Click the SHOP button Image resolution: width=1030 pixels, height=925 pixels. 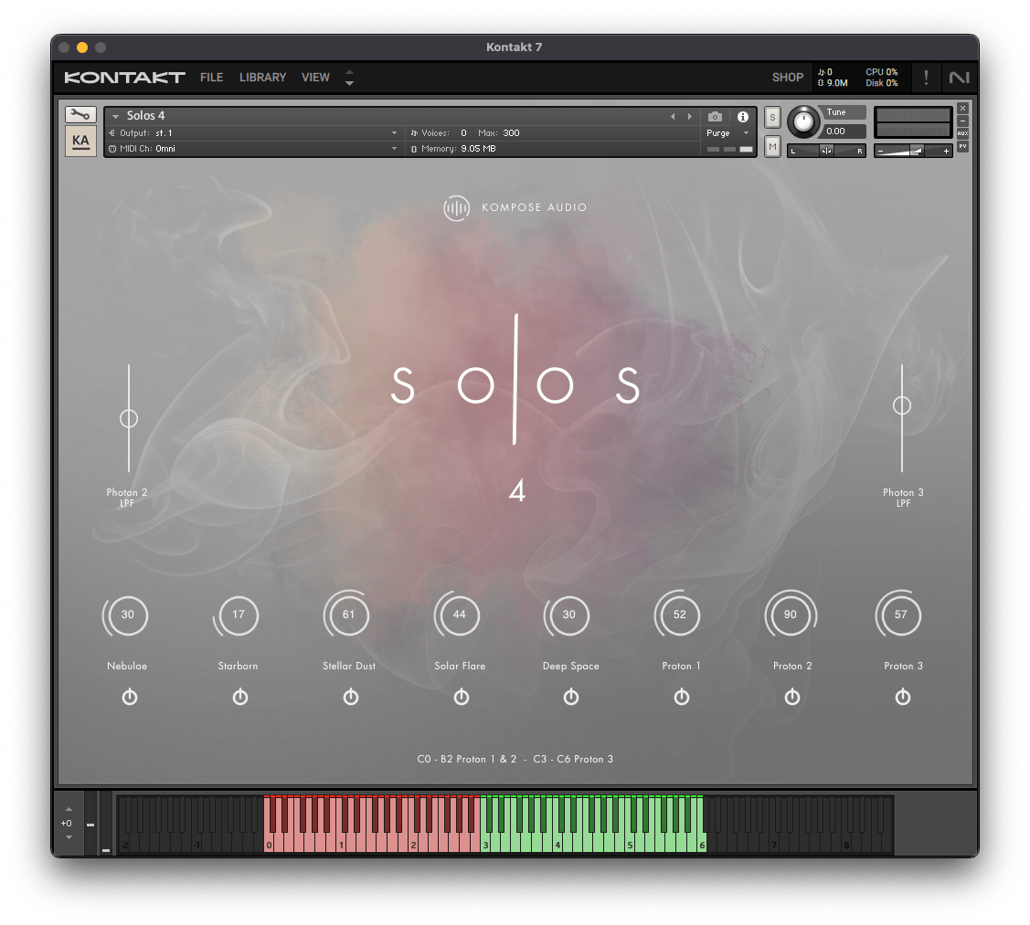(787, 78)
